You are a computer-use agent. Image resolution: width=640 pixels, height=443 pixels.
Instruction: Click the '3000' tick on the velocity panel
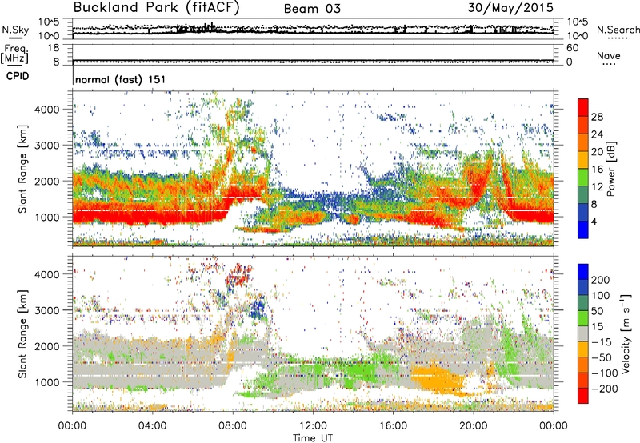47,310
